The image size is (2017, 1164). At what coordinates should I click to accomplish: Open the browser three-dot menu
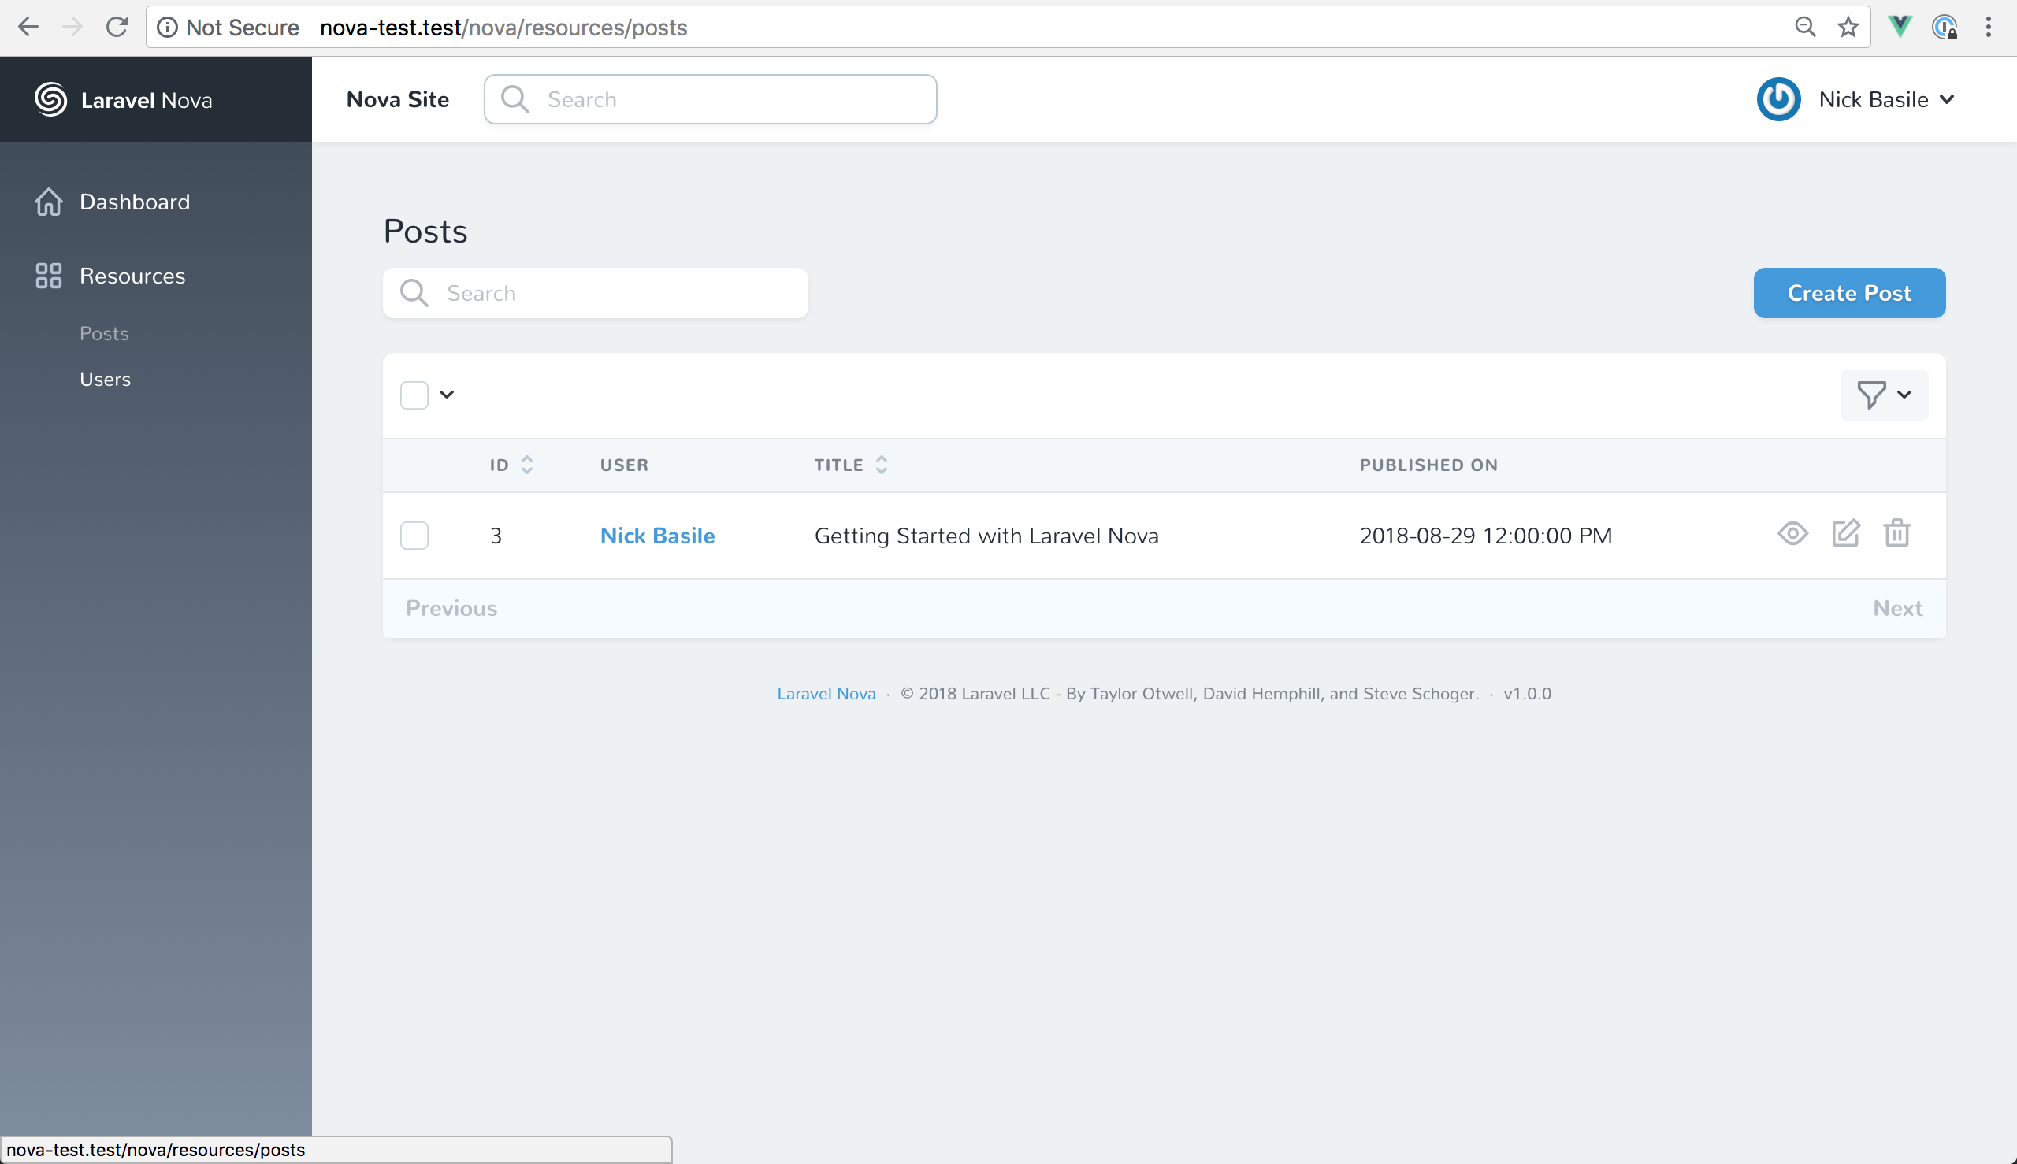[x=1988, y=28]
